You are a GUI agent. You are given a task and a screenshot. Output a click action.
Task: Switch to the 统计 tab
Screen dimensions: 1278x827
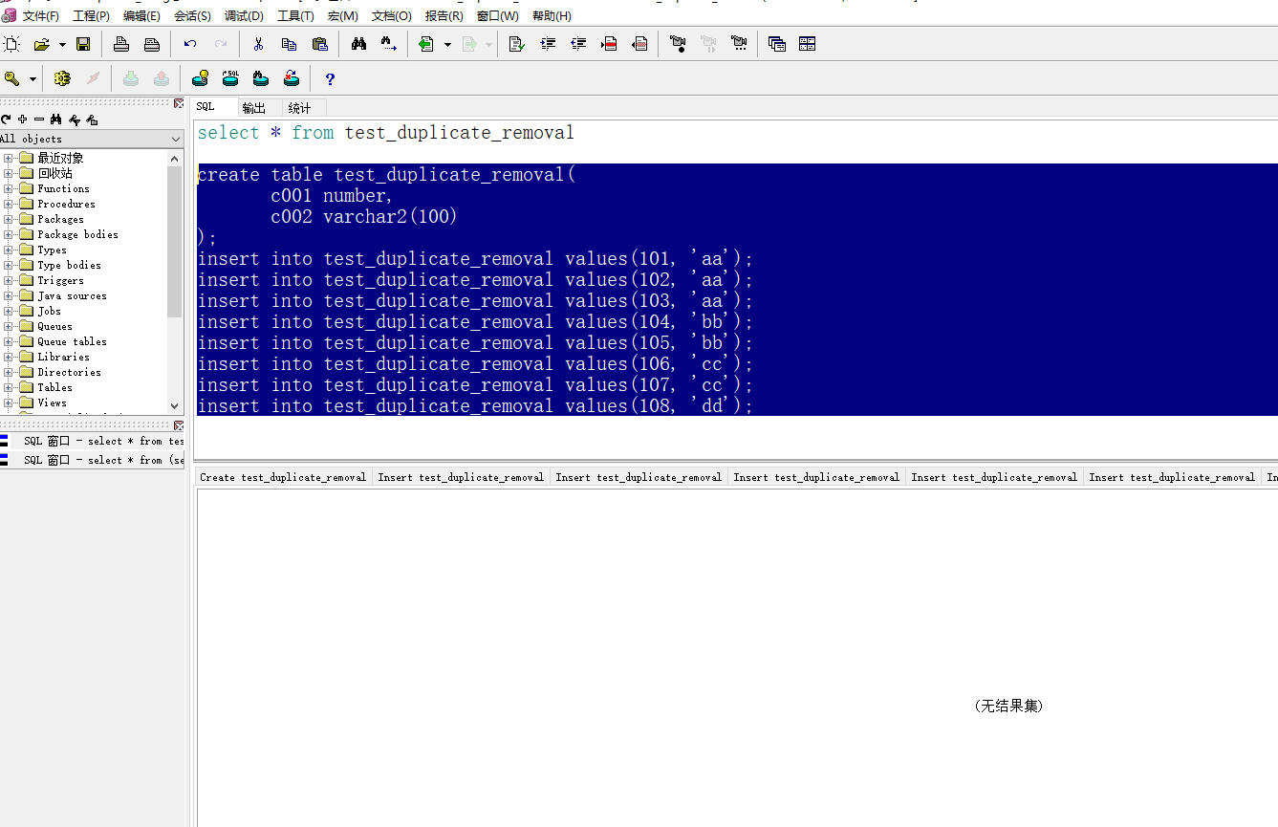[299, 108]
